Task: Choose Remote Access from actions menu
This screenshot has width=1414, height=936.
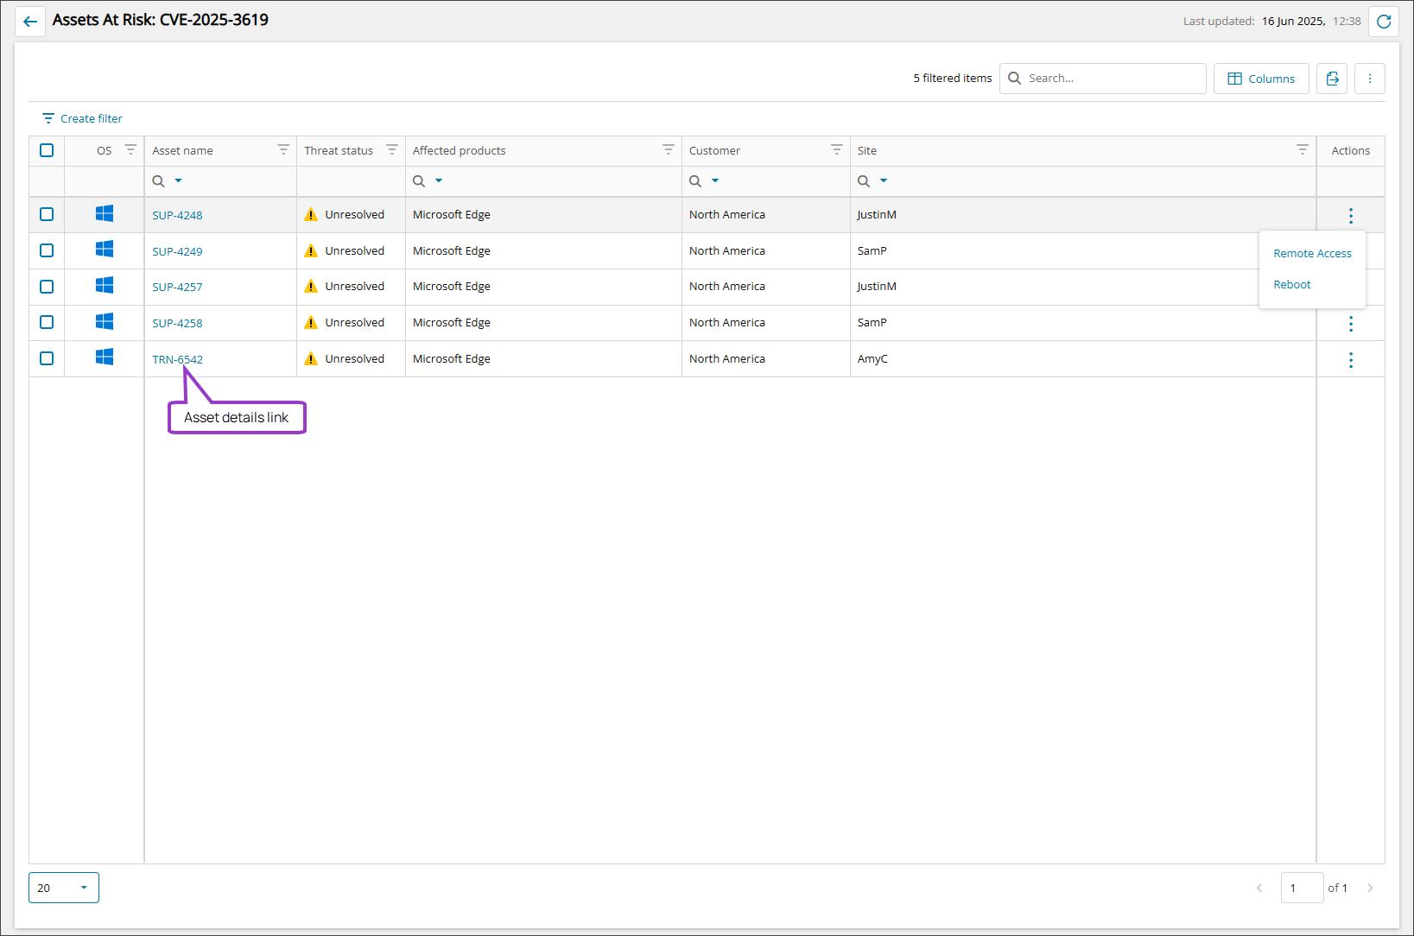Action: pyautogui.click(x=1311, y=254)
